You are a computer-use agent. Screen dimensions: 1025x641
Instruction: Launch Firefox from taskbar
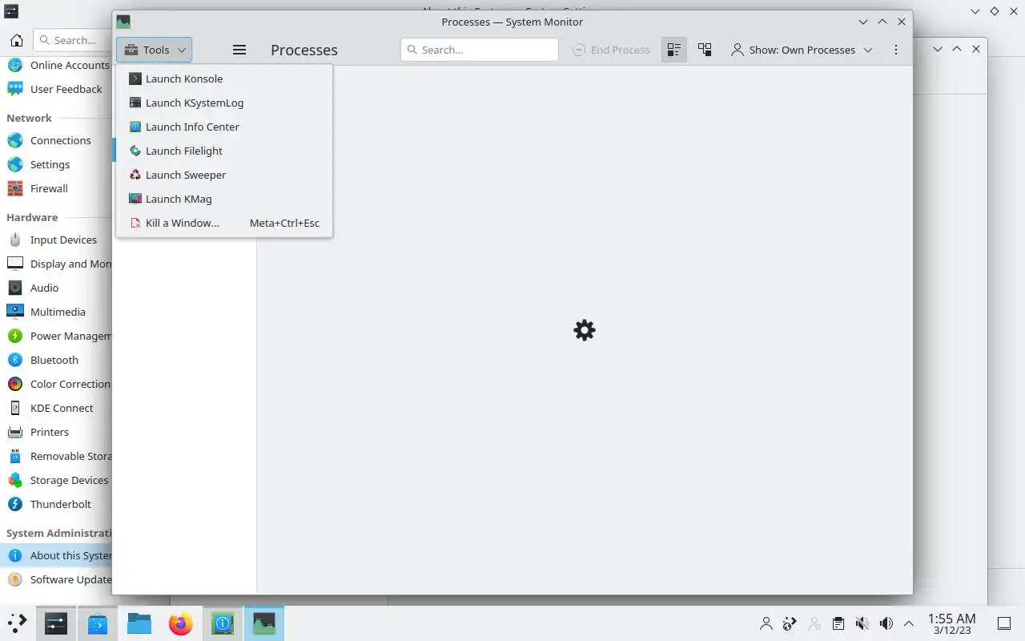tap(181, 623)
